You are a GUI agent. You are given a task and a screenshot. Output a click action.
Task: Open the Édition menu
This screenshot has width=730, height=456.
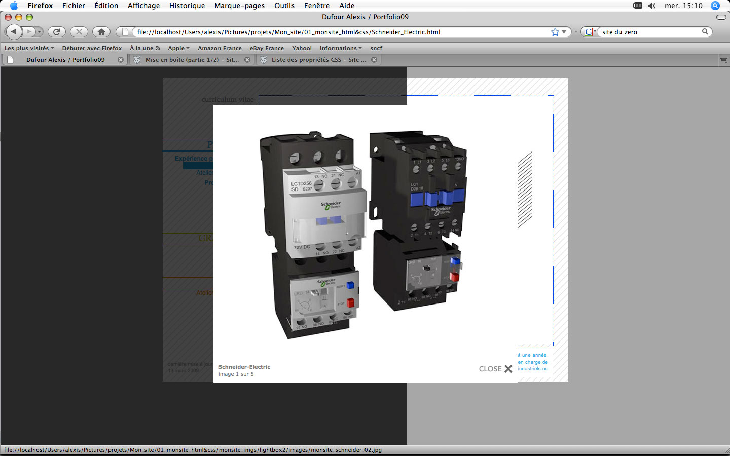106,6
